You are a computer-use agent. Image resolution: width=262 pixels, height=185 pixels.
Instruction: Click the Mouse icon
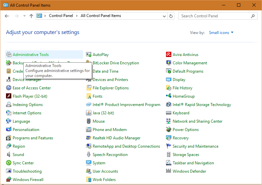pos(89,121)
